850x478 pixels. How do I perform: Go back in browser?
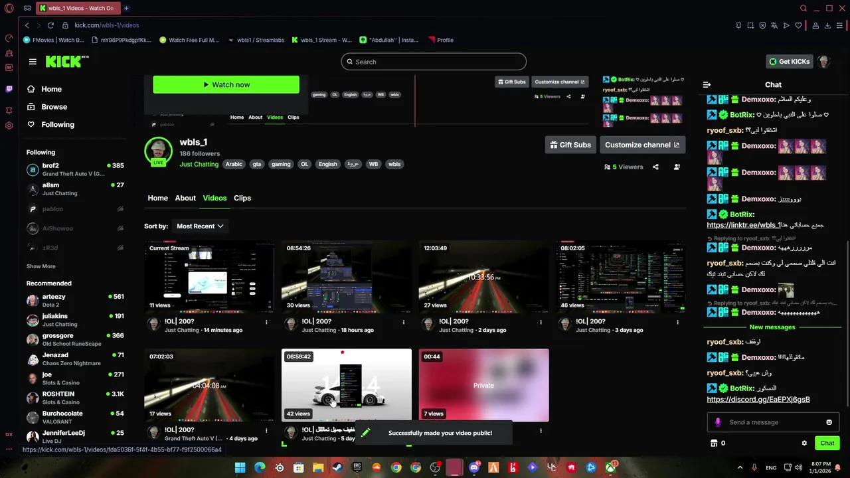(27, 25)
